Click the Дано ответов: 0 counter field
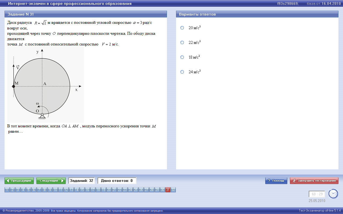This screenshot has width=343, height=214. point(117,181)
